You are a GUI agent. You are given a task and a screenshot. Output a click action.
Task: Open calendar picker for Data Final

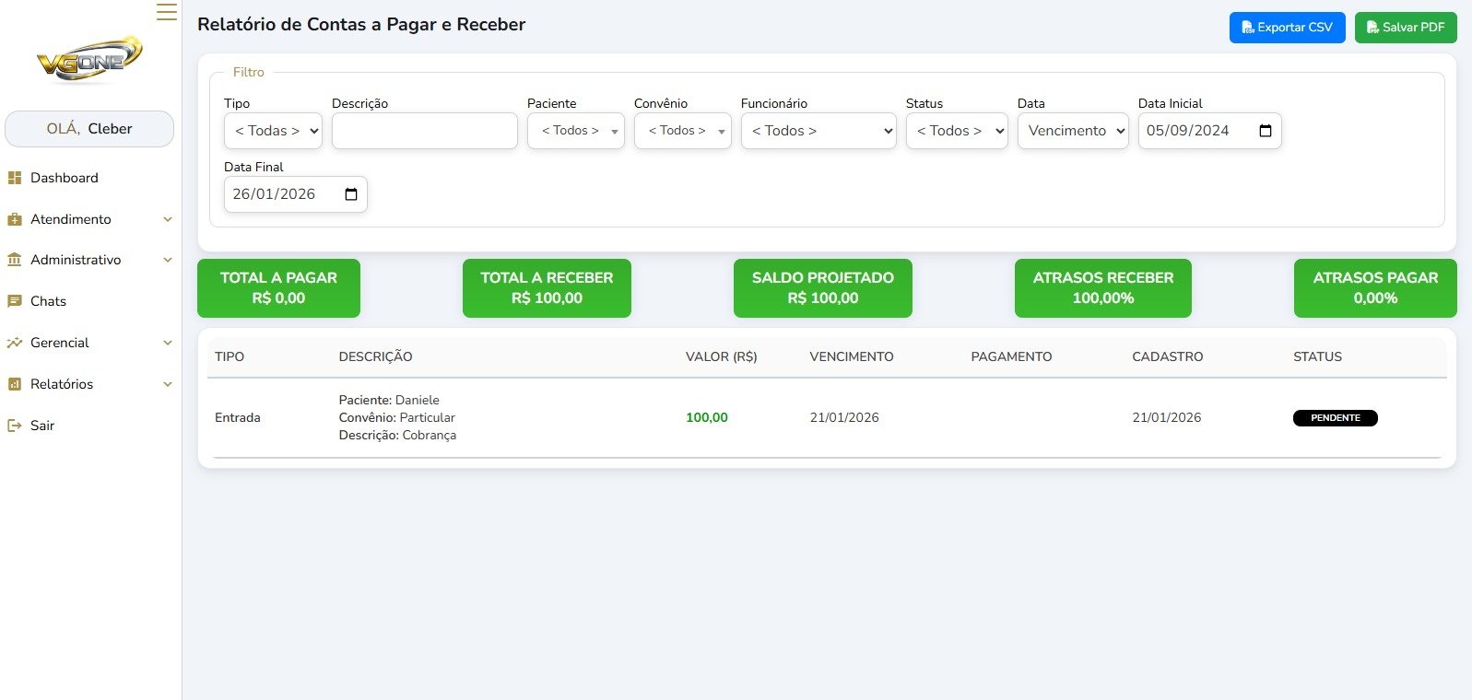pyautogui.click(x=351, y=194)
